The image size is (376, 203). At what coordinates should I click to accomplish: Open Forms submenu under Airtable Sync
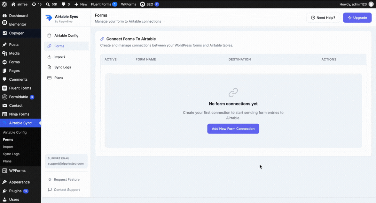(8, 139)
